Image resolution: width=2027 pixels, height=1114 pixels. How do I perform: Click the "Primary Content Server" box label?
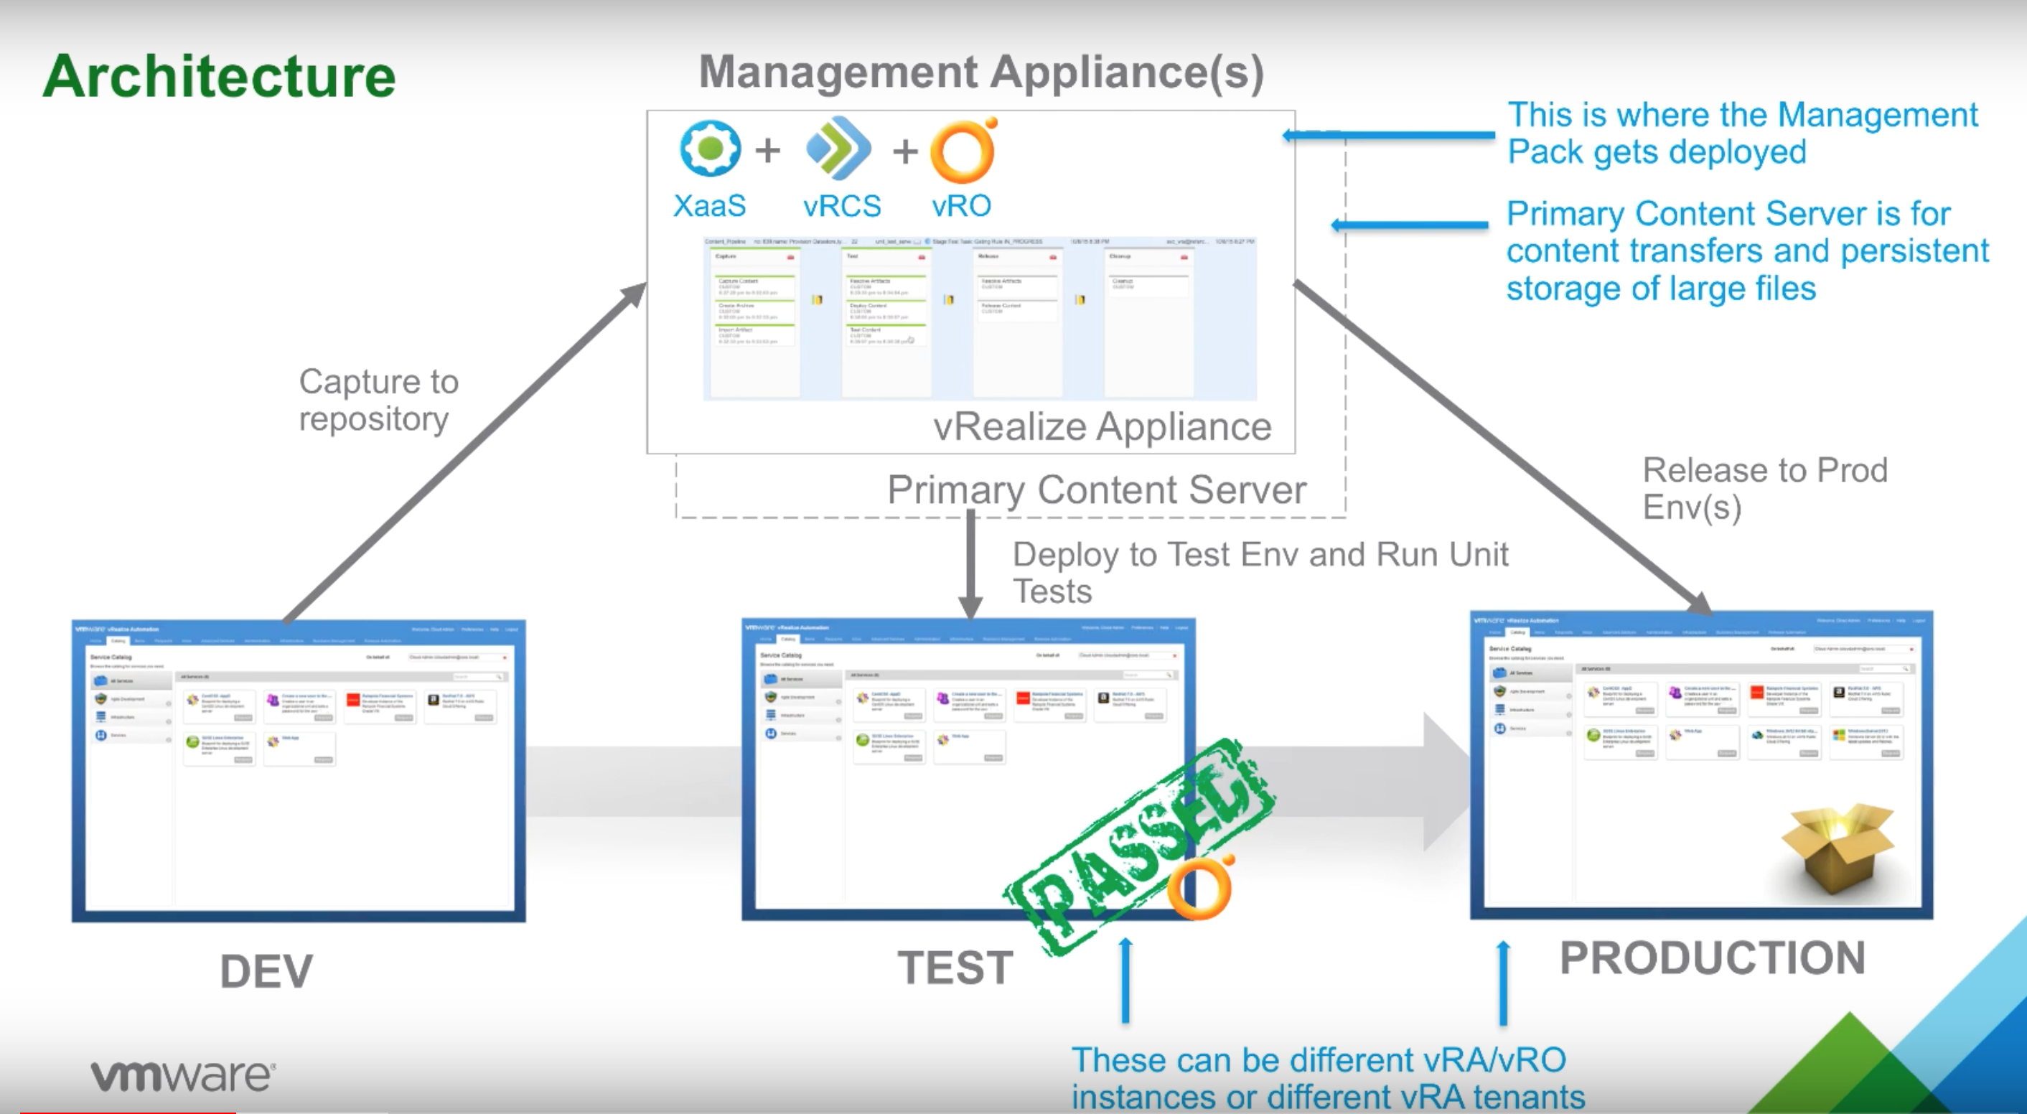click(x=1097, y=490)
